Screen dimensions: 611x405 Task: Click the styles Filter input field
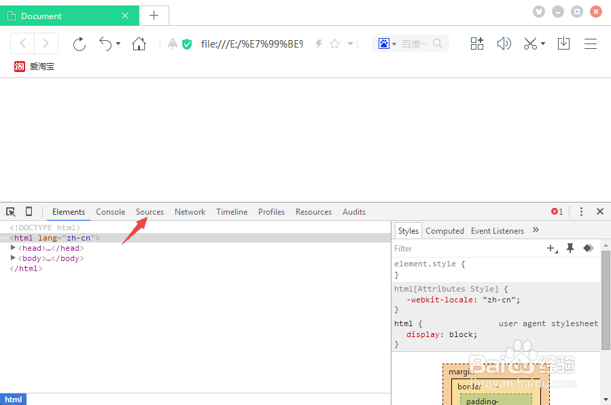point(468,249)
